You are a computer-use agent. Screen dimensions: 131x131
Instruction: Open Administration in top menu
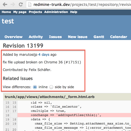56,12
